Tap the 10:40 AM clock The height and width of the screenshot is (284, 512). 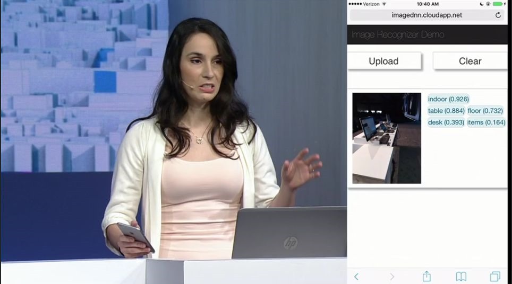pos(428,4)
